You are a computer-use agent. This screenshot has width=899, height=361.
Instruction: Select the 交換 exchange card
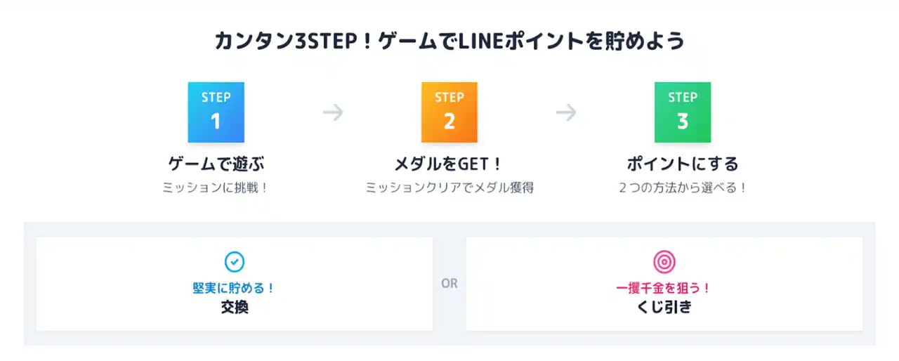[235, 284]
